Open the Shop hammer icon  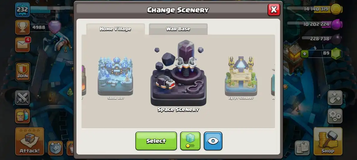click(x=328, y=141)
